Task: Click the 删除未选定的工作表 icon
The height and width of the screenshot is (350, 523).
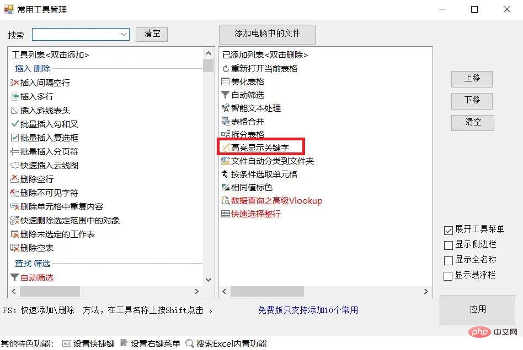Action: pos(15,234)
